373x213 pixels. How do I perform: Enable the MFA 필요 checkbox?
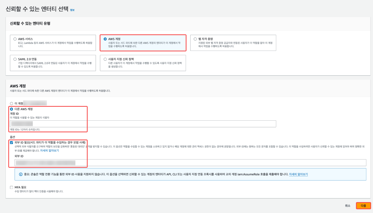click(x=11, y=187)
